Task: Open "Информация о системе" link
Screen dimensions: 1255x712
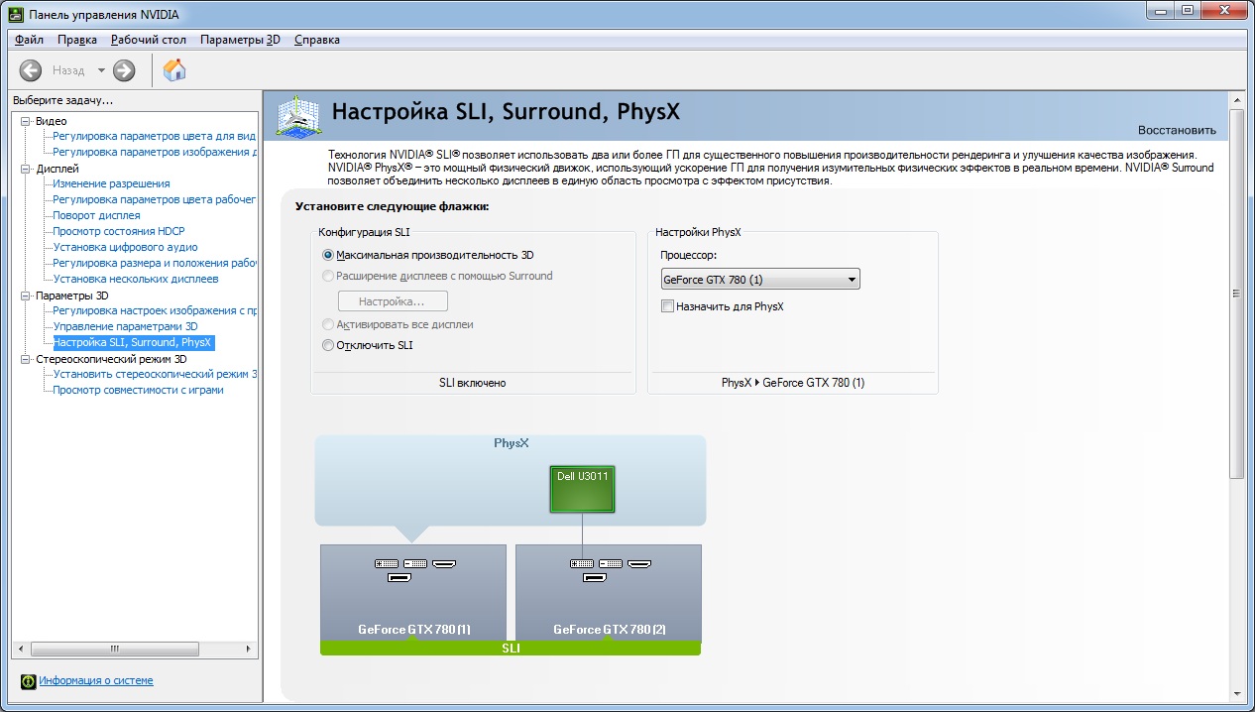Action: pos(96,681)
